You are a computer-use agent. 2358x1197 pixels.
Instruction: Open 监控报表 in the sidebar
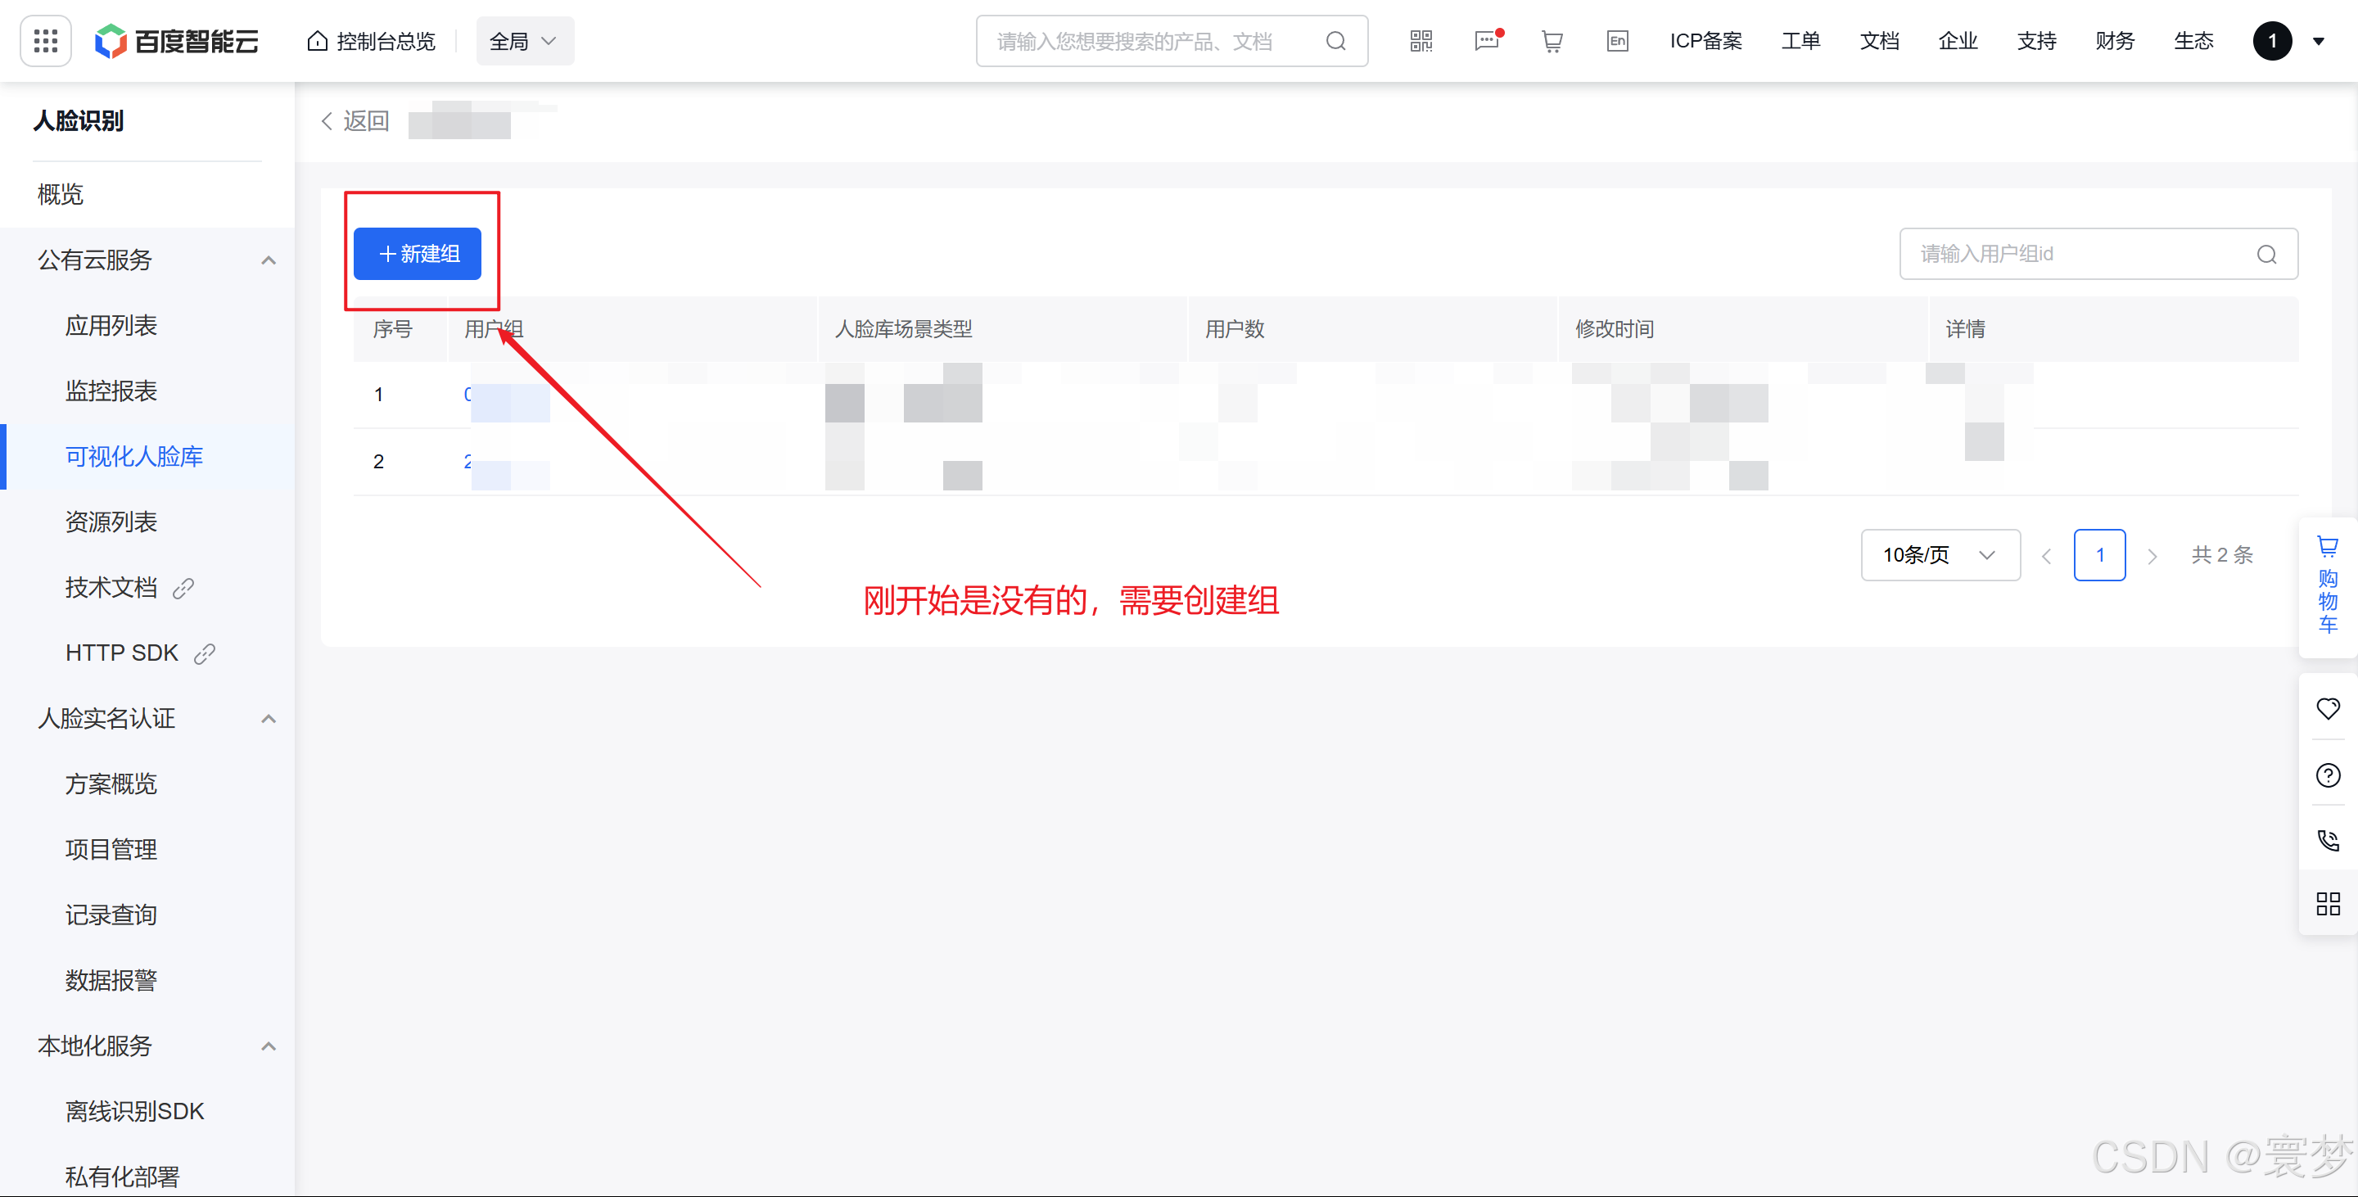(x=111, y=391)
